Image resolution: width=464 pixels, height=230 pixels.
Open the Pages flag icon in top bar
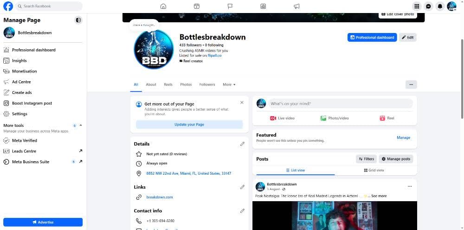coord(230,6)
